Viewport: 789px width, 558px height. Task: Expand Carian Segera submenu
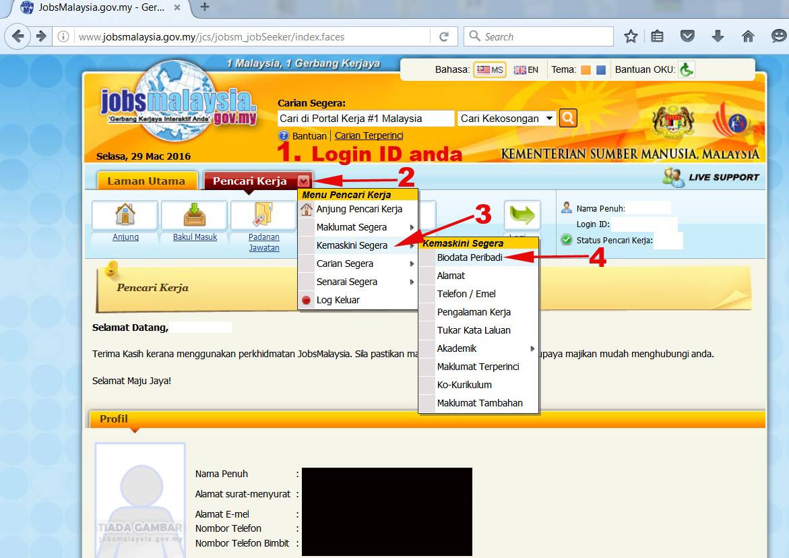412,263
